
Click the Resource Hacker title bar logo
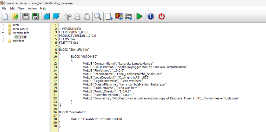[2, 3]
